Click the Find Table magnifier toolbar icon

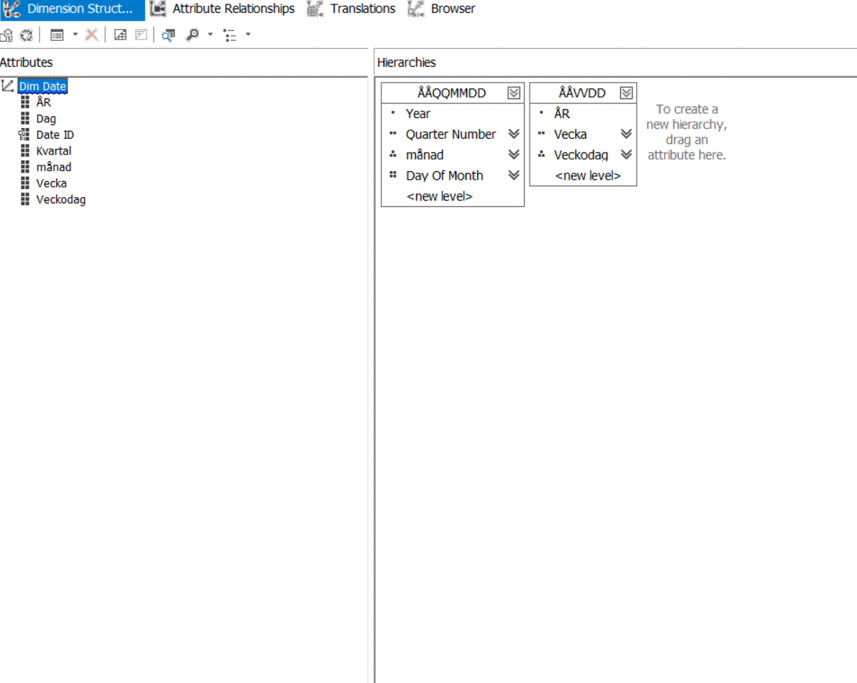pyautogui.click(x=168, y=35)
